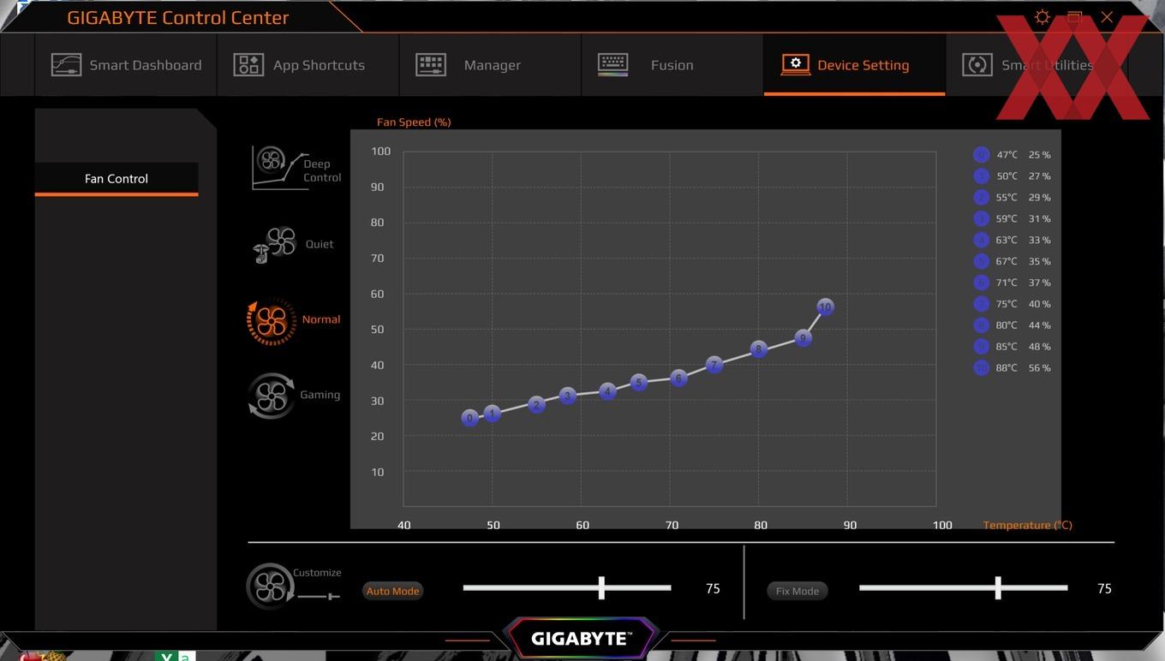Click the Smart Dashboard chart icon
Image resolution: width=1165 pixels, height=661 pixels.
66,65
